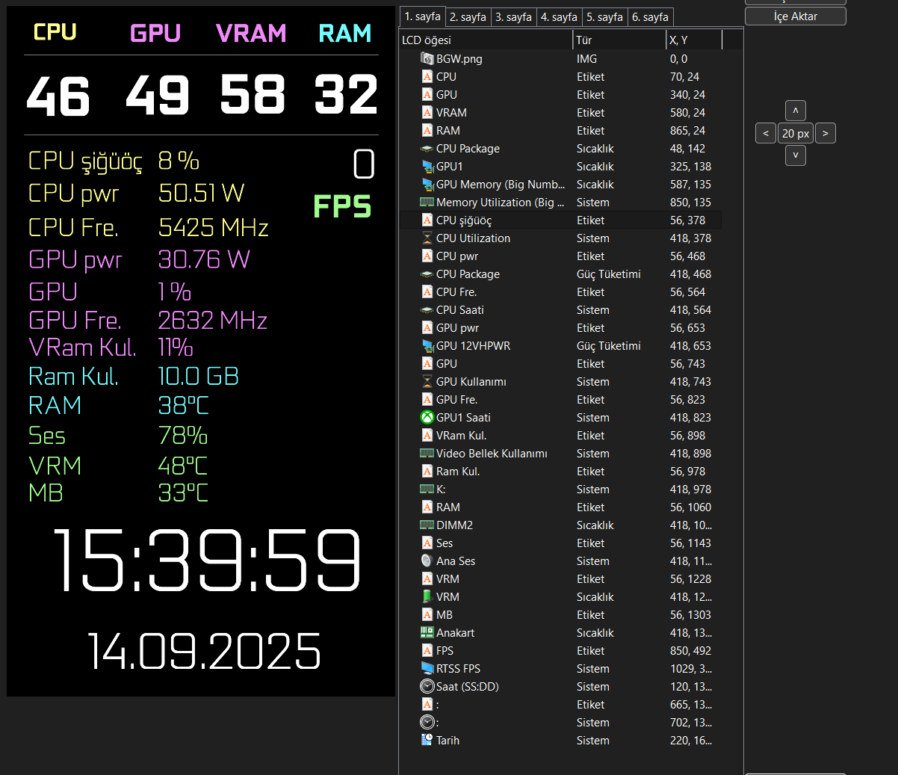Move item down with the v arrow button

click(796, 155)
